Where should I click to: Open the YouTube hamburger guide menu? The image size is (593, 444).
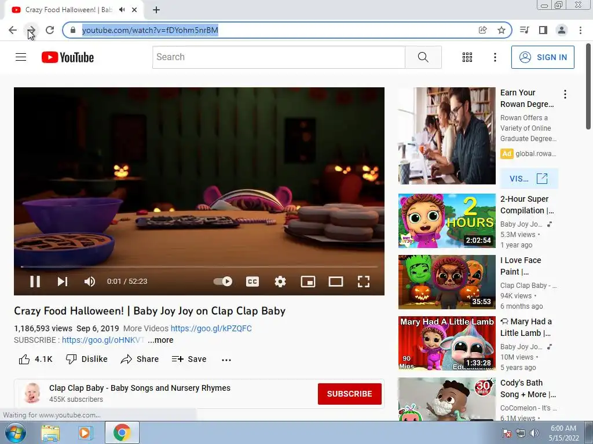coord(21,57)
